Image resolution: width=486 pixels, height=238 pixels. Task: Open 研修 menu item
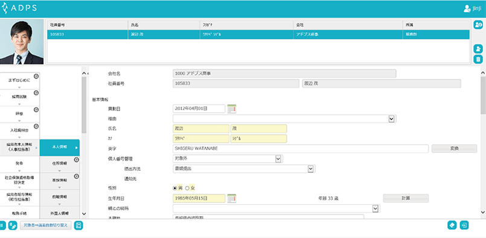[19, 115]
